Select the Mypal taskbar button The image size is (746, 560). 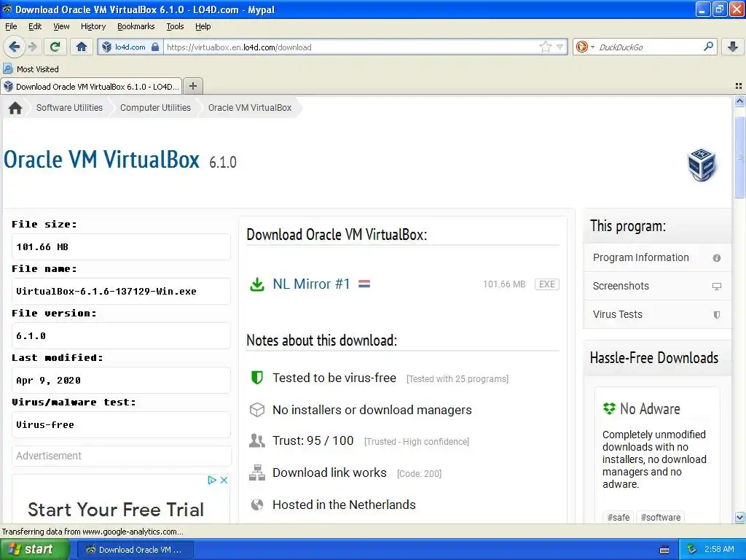click(135, 550)
